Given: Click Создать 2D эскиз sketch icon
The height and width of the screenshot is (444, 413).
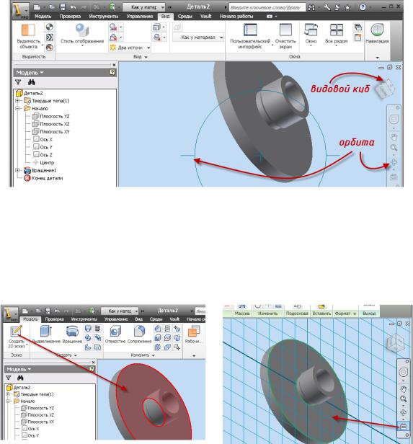Looking at the screenshot, I should pos(16,337).
